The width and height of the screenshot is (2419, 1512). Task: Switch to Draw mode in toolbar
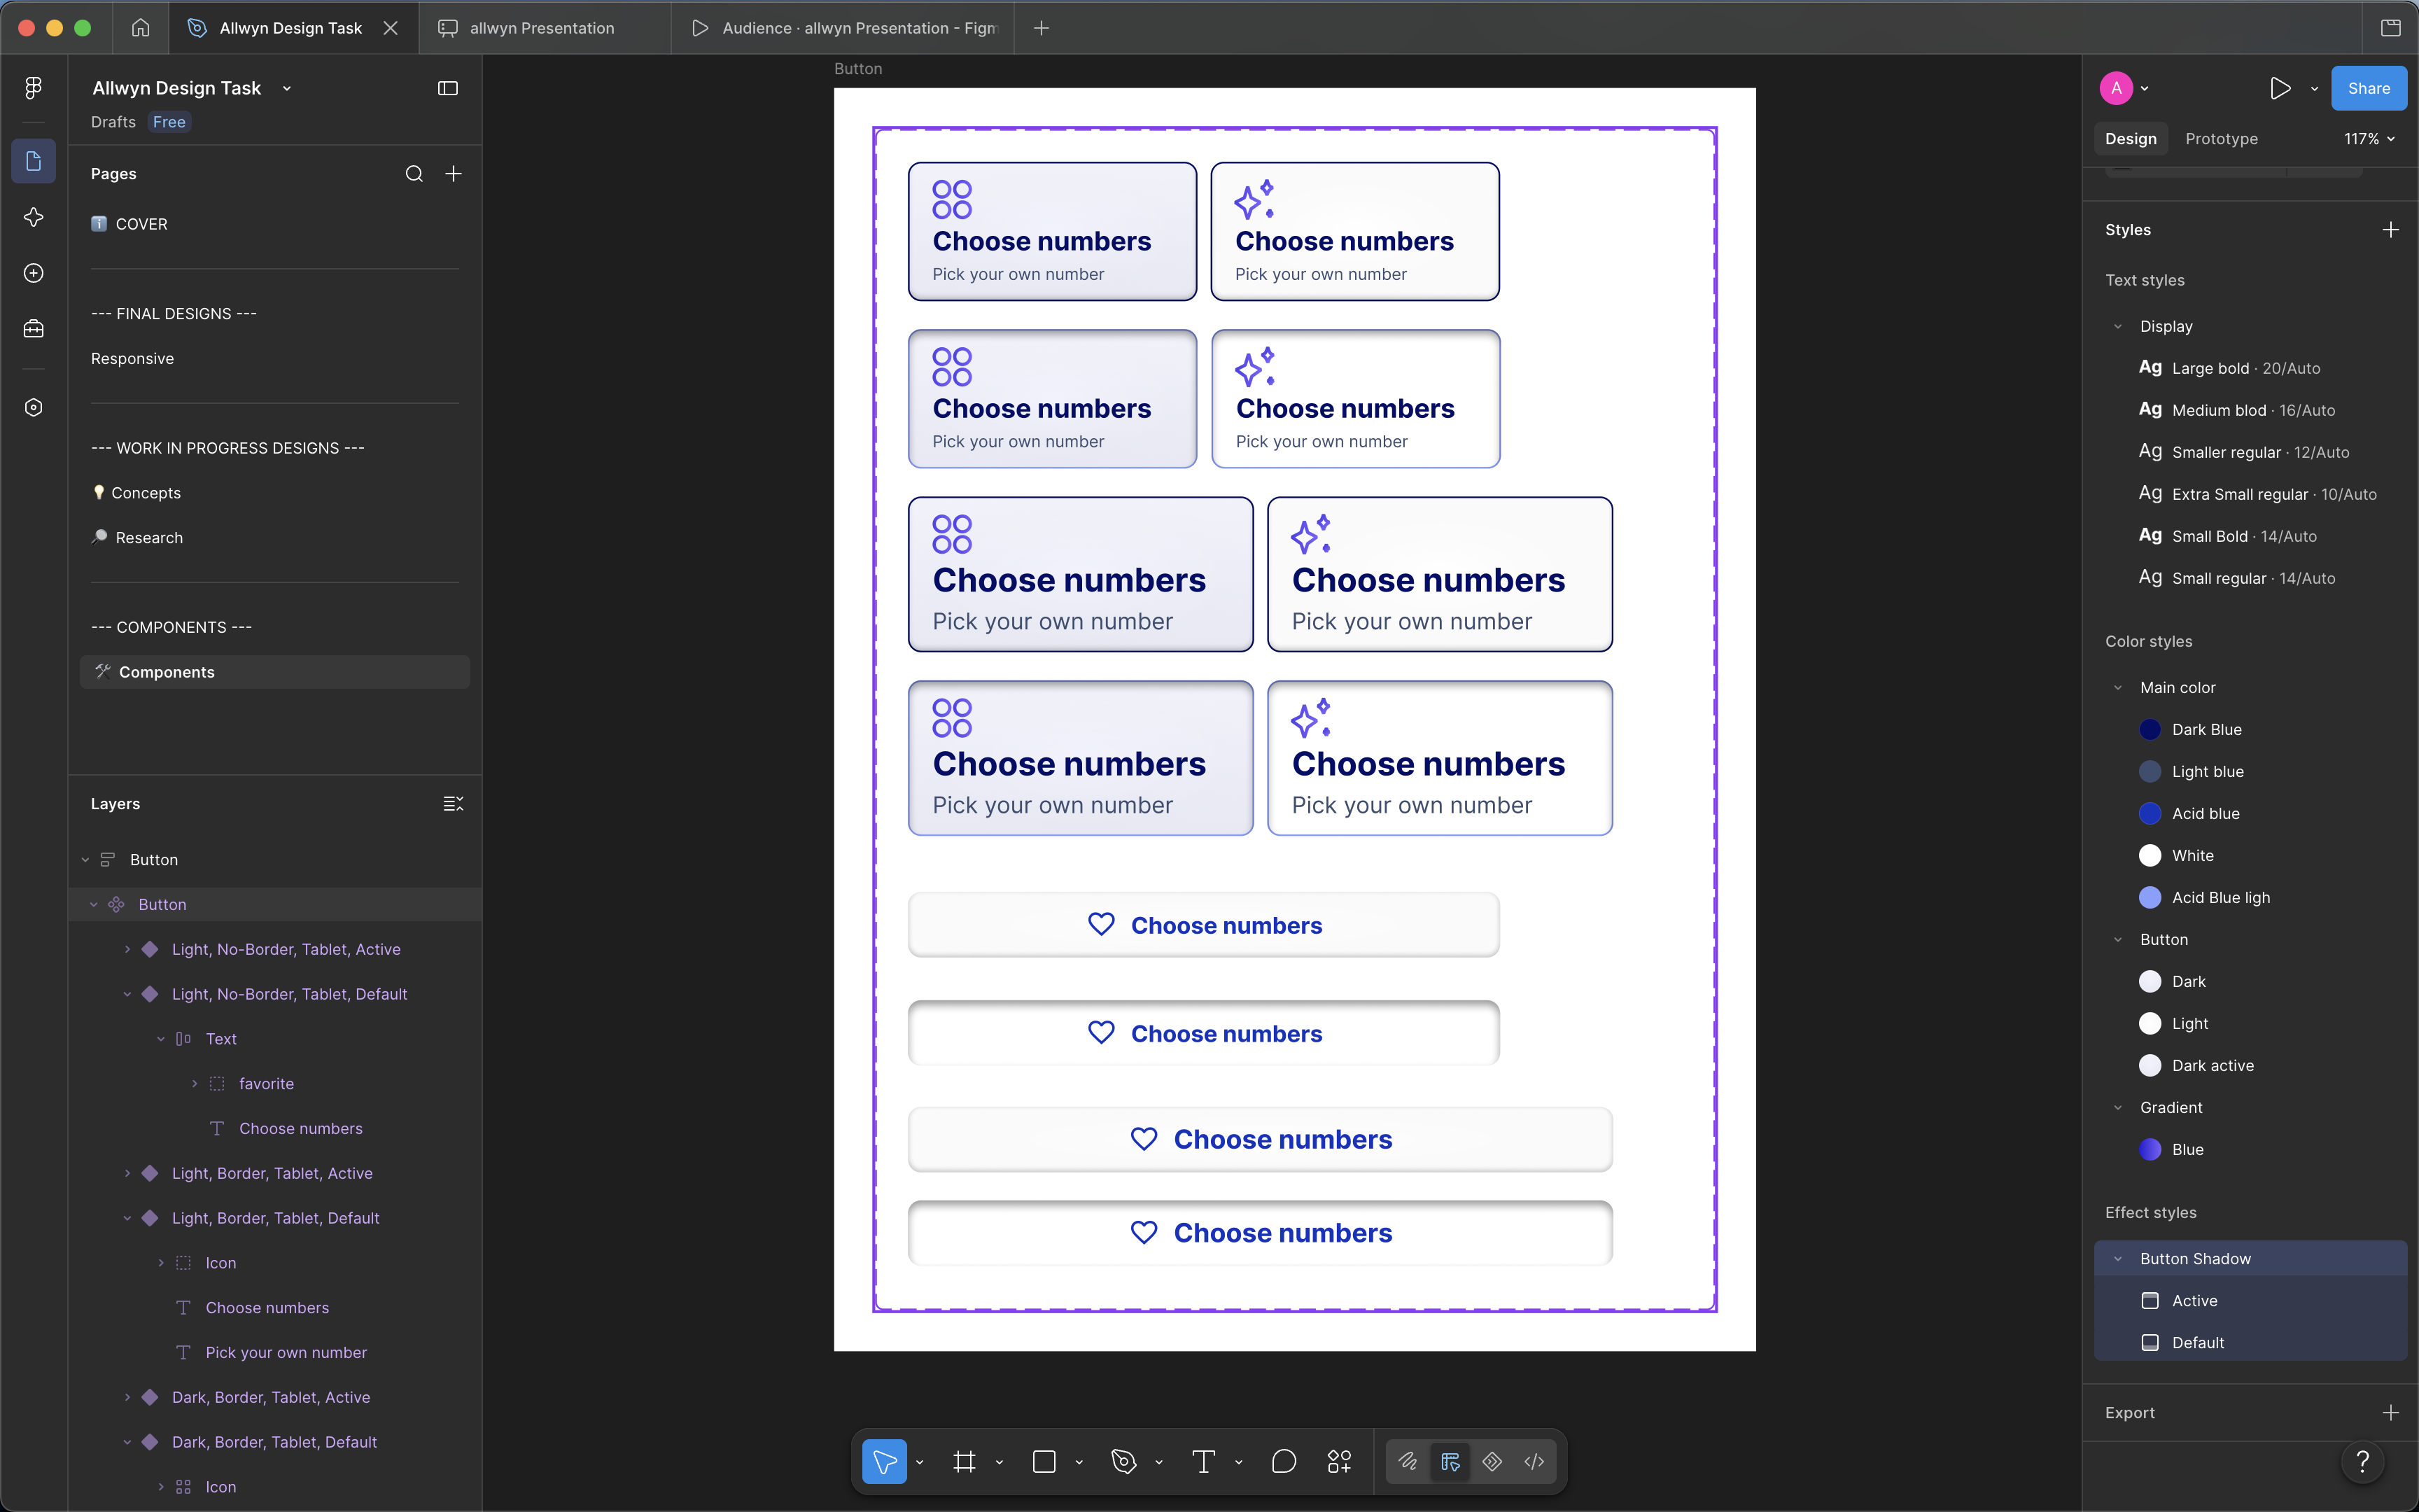[1408, 1462]
